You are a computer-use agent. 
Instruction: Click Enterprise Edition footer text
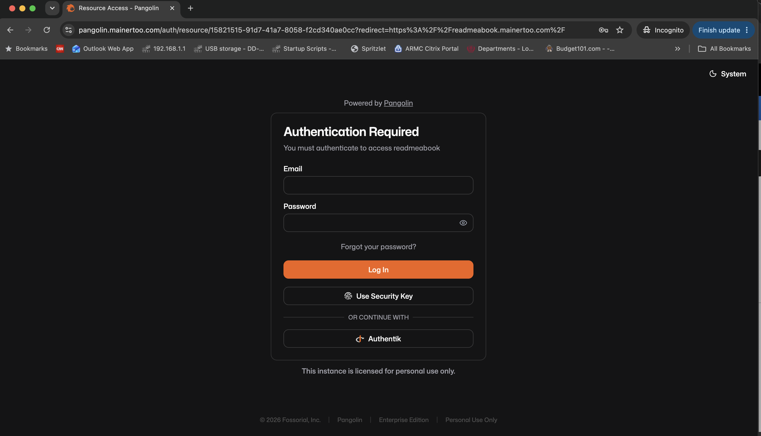pyautogui.click(x=403, y=420)
